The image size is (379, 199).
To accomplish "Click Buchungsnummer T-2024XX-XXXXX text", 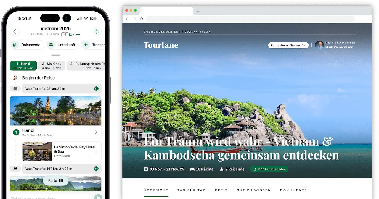I will pos(177,32).
